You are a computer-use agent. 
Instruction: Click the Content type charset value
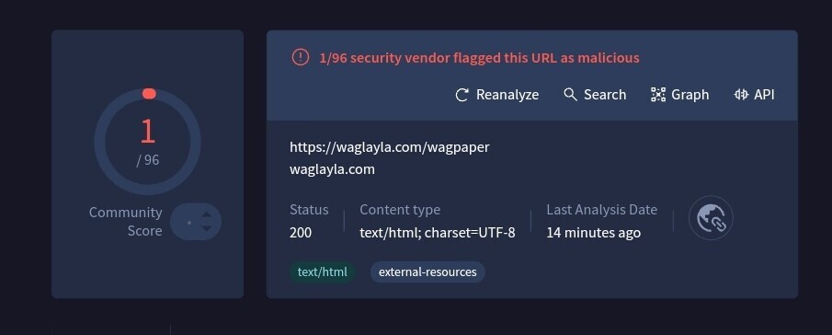click(438, 233)
